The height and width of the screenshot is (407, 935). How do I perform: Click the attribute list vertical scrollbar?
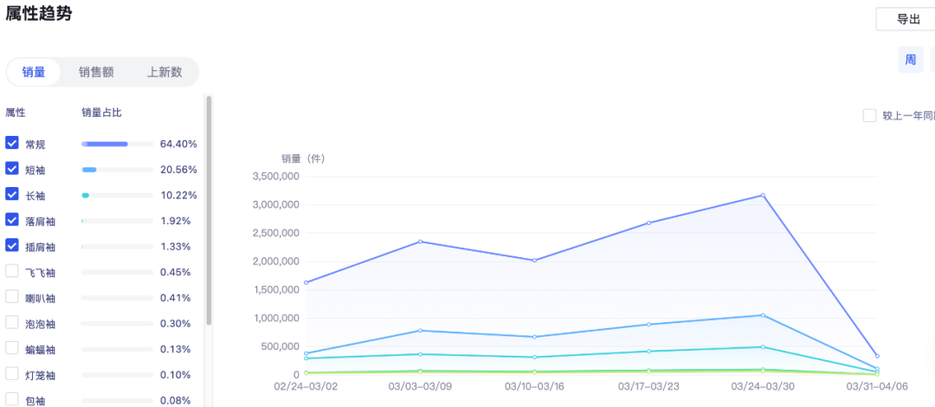tap(209, 210)
